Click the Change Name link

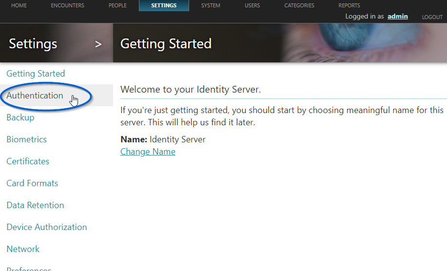tap(148, 152)
